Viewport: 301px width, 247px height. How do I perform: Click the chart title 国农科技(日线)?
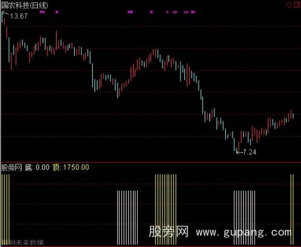[x=25, y=5]
